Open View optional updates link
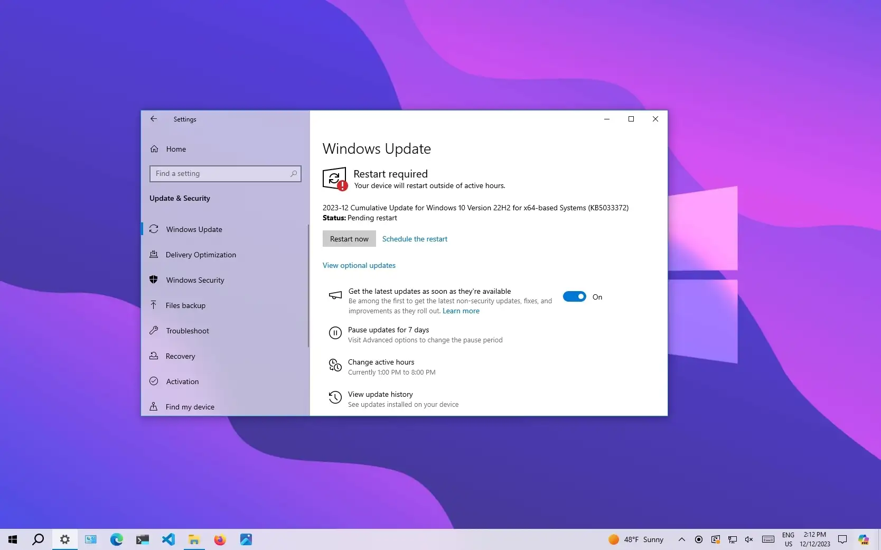 [x=359, y=265]
